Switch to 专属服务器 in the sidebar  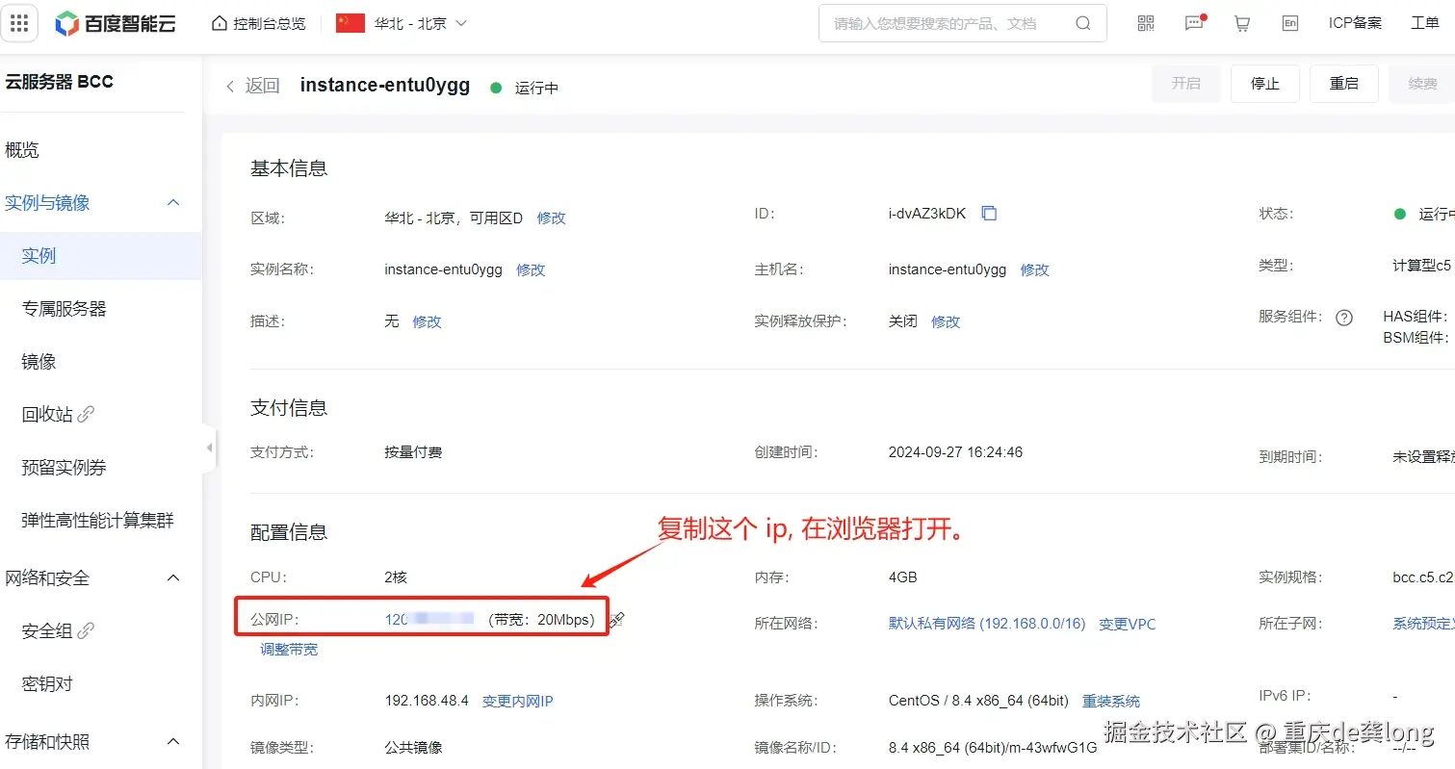[x=65, y=307]
